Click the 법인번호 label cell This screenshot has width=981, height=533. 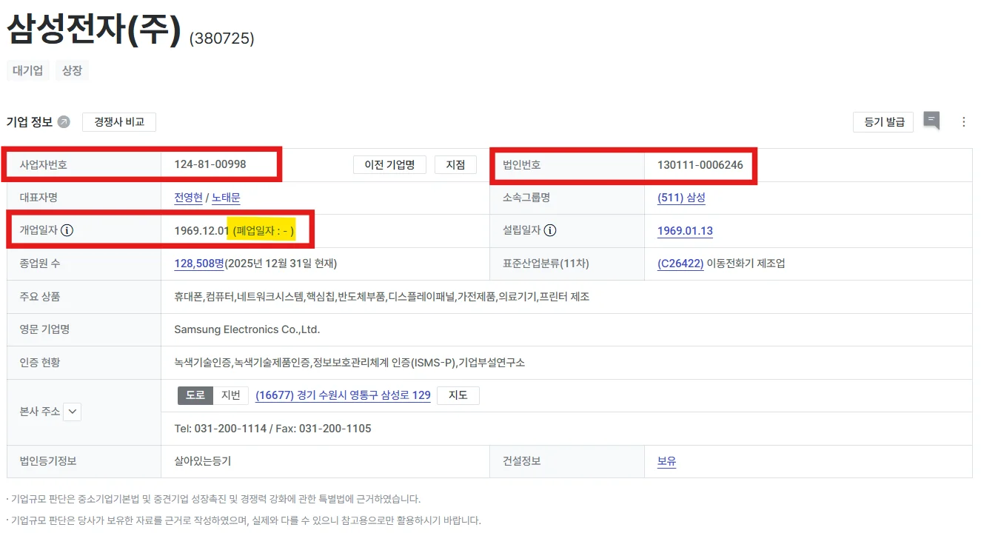tap(567, 165)
